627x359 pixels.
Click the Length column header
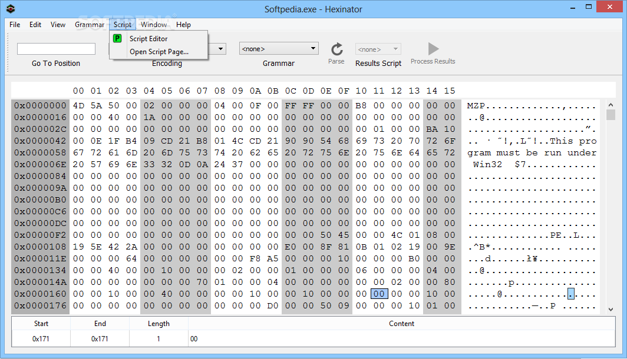[x=159, y=324]
